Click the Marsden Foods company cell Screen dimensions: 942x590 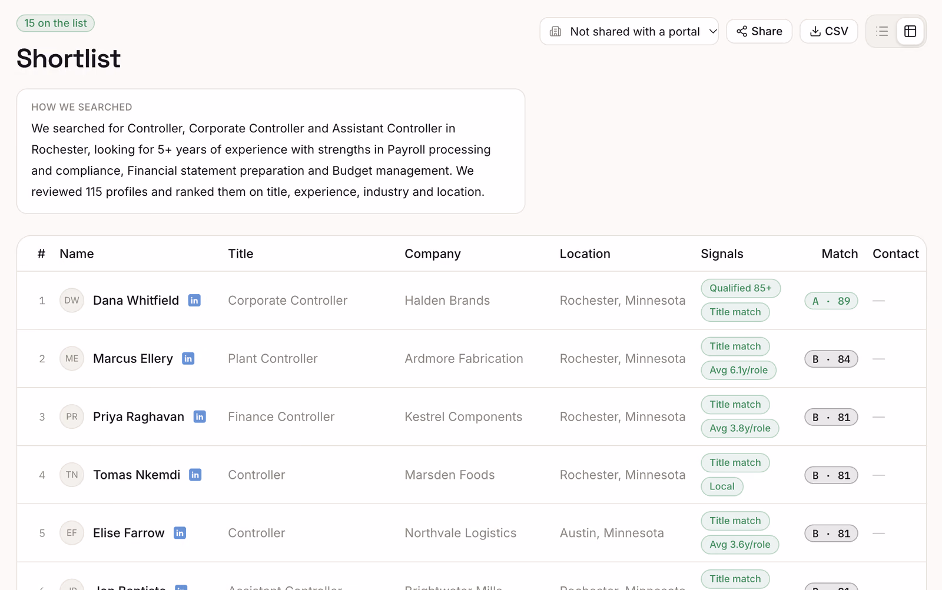(450, 475)
